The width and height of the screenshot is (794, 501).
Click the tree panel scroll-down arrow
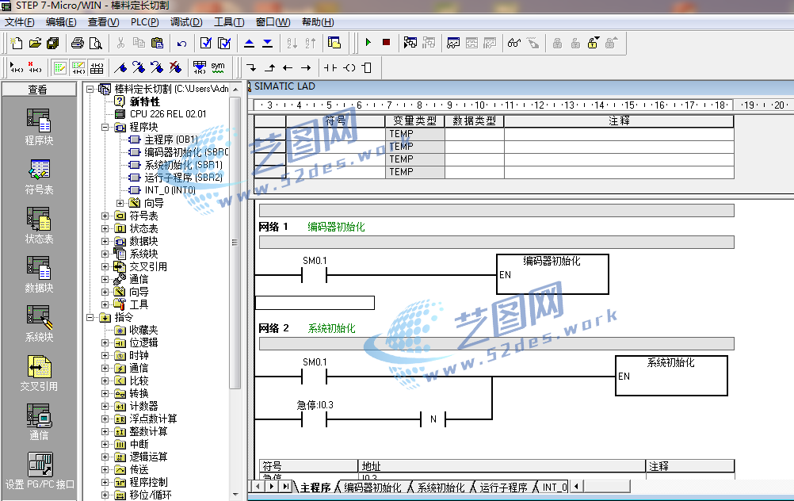click(x=235, y=495)
